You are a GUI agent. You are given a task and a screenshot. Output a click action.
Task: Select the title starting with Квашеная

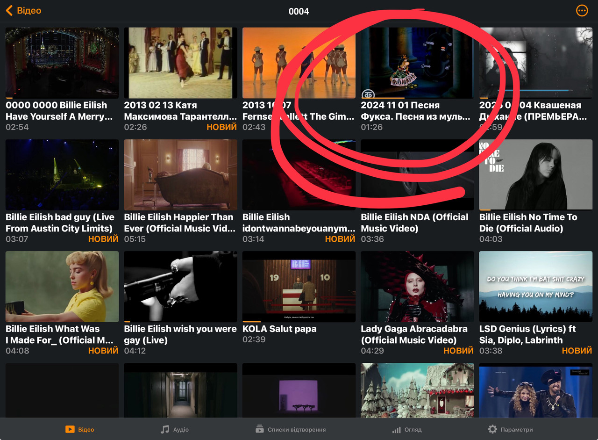coord(533,111)
